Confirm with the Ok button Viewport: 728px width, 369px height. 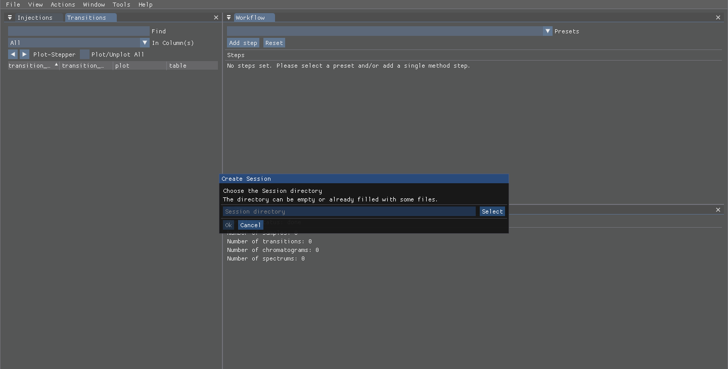tap(229, 225)
